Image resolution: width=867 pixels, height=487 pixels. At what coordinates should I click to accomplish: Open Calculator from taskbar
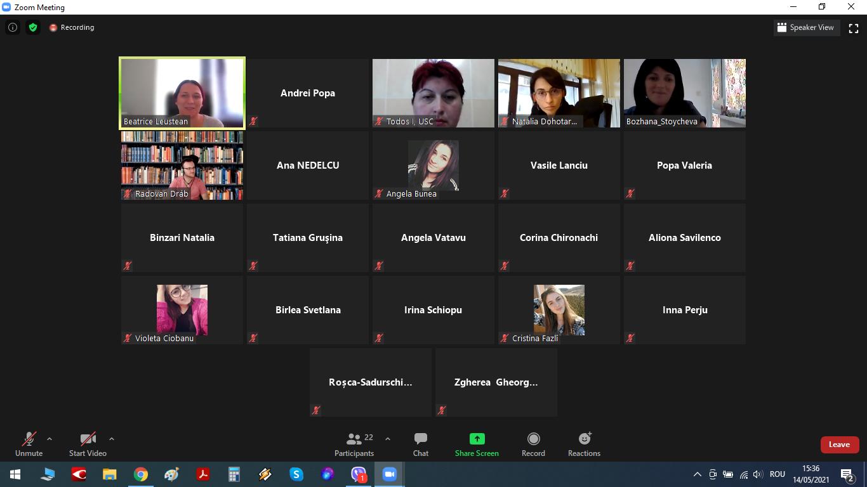click(x=234, y=474)
